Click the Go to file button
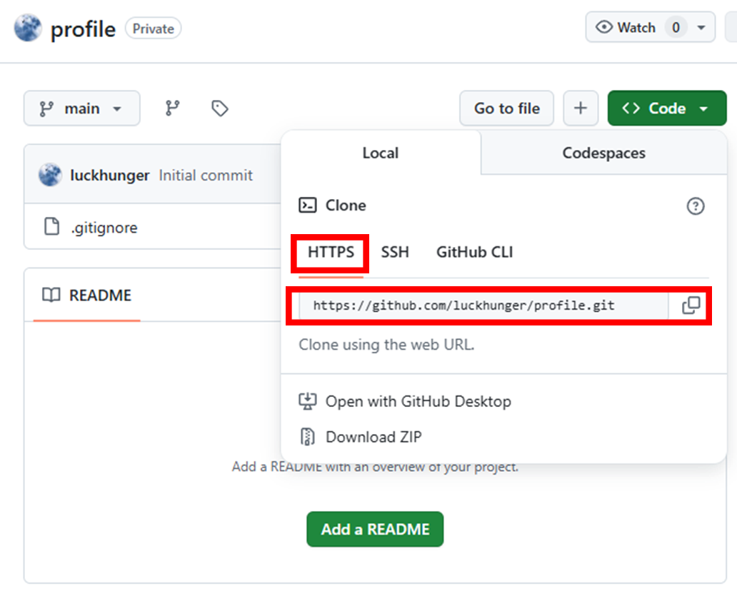Image resolution: width=737 pixels, height=596 pixels. tap(507, 108)
